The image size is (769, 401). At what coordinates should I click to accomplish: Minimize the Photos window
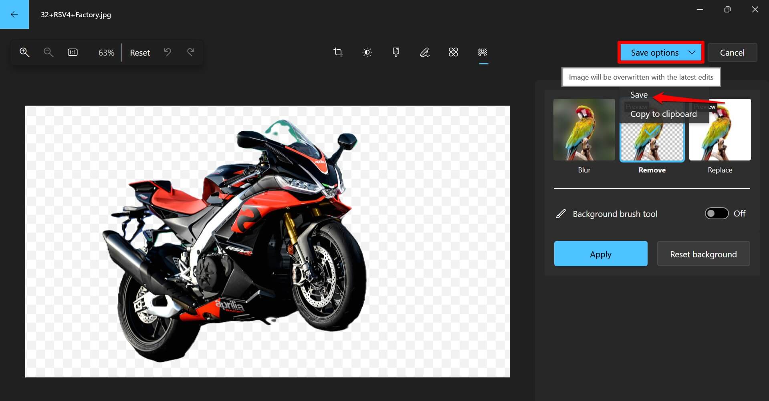[700, 10]
